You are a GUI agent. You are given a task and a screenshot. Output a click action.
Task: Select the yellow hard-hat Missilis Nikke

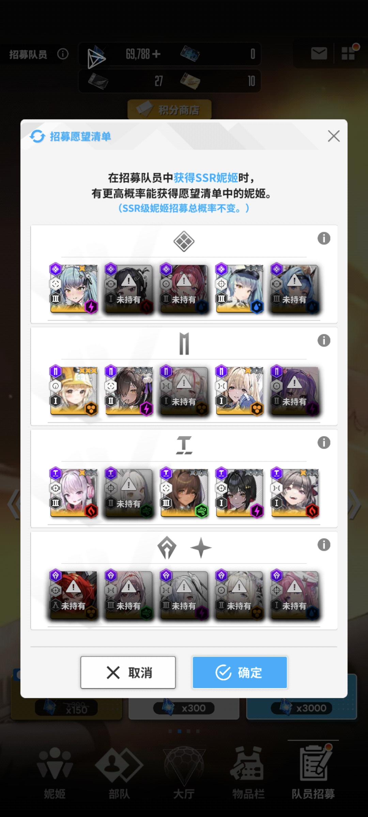point(74,391)
